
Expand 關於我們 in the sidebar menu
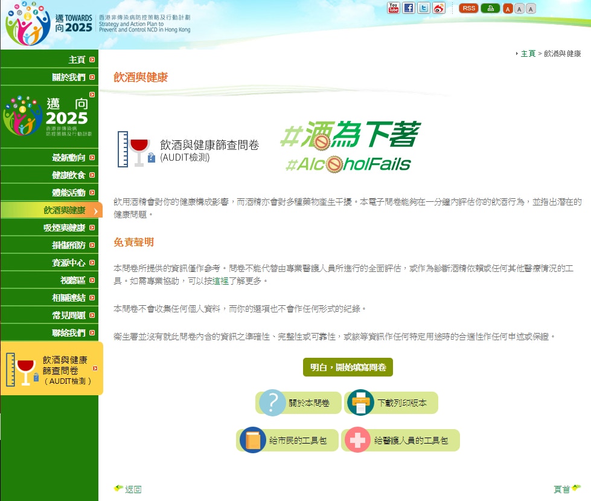73,77
